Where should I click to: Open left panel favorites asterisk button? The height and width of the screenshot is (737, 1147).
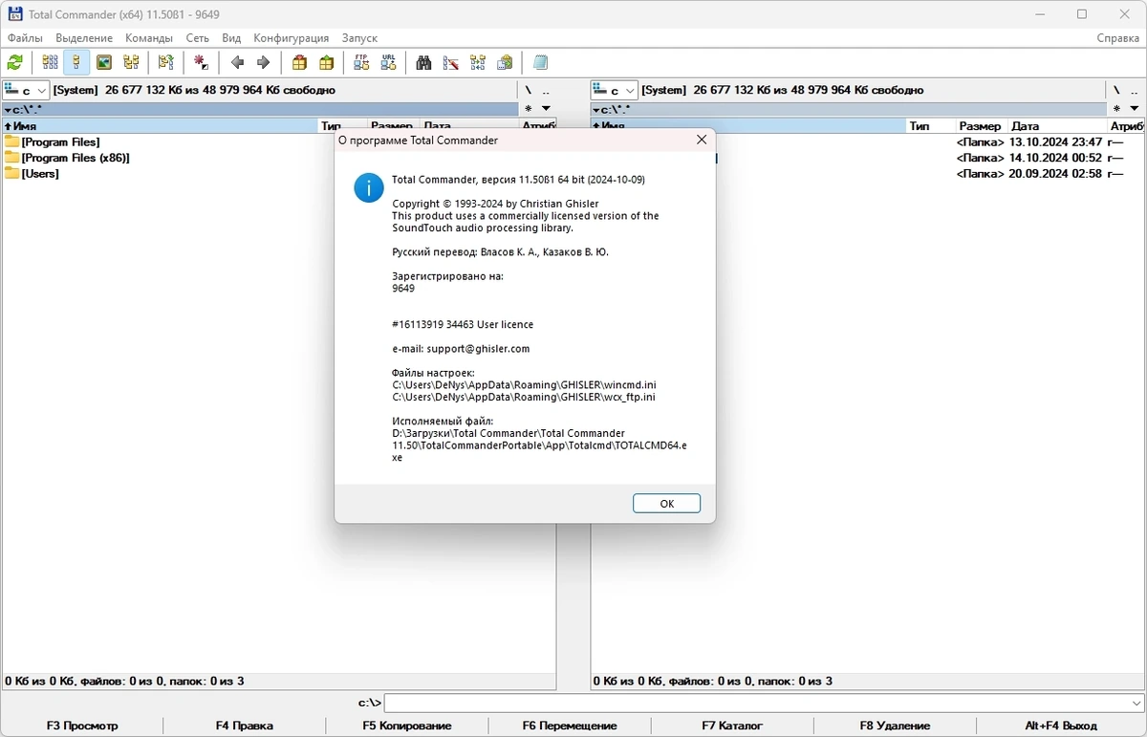tap(528, 109)
